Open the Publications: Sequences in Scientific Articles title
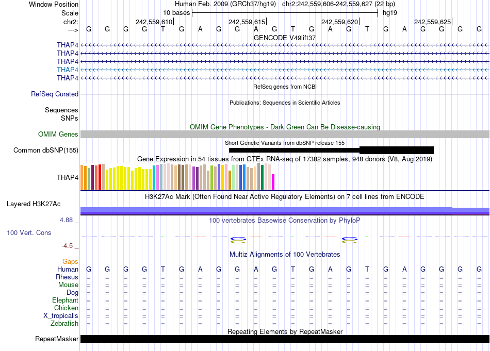Screen dimensions: 490x351 click(285, 103)
